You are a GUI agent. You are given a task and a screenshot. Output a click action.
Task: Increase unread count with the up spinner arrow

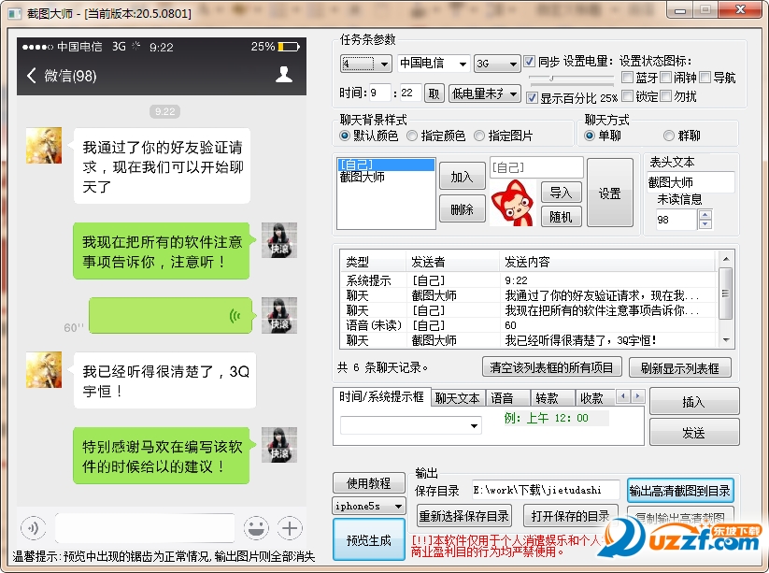(705, 215)
